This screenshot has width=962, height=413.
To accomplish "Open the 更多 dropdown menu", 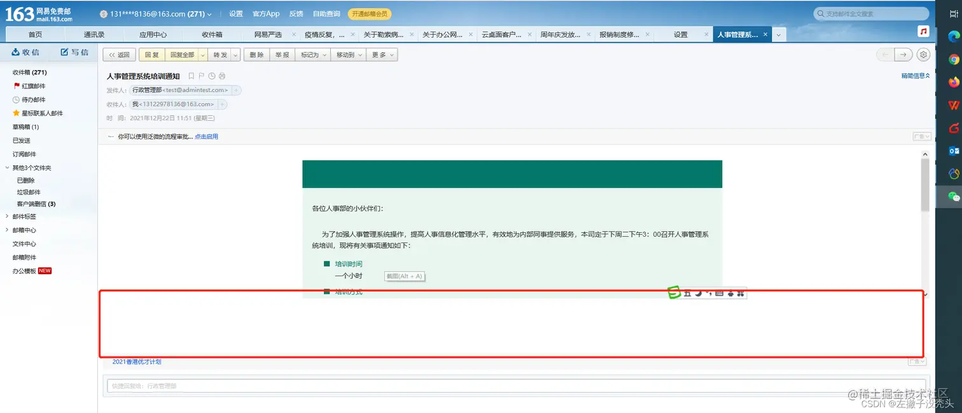I will 382,55.
